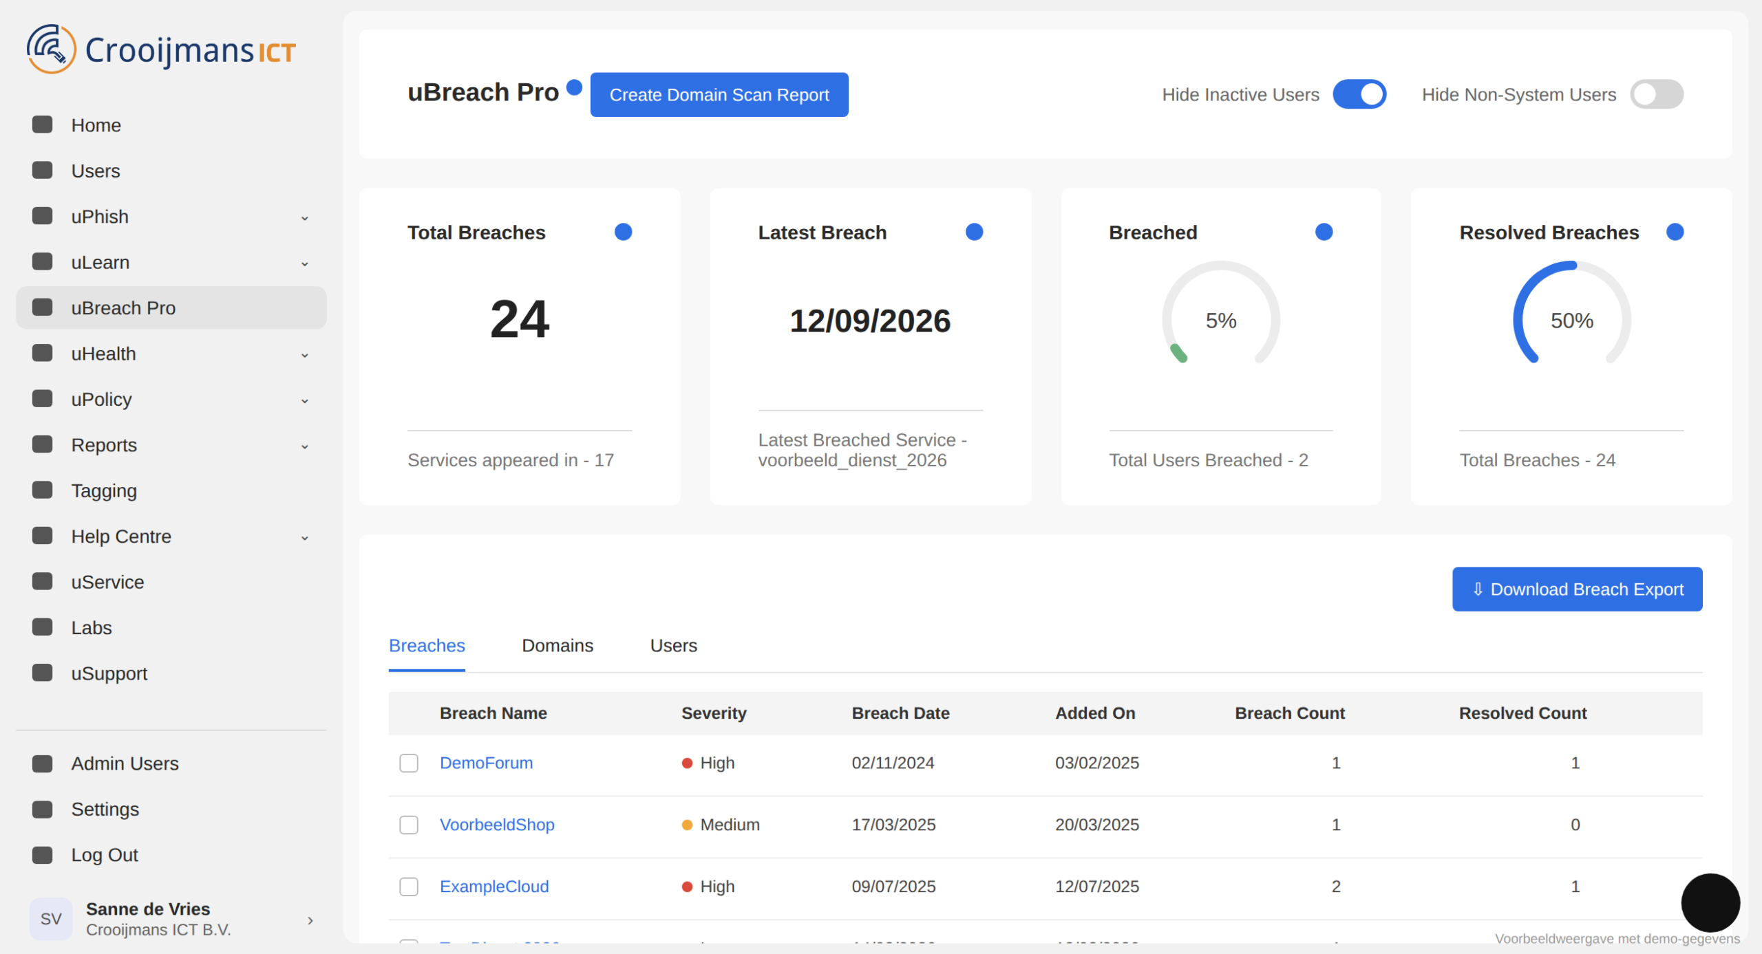Click the uHealth sidebar icon
The image size is (1762, 954).
[x=43, y=353]
